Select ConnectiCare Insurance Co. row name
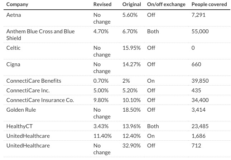Screen dimensions: 231x160 click(x=40, y=100)
